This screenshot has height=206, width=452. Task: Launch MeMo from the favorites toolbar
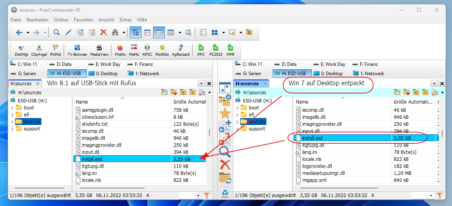(134, 51)
